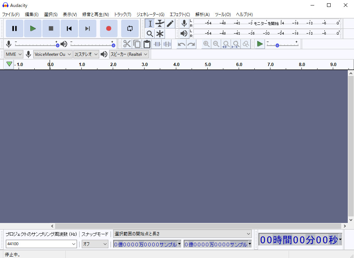
Task: Click the Zoom In magnifier button
Action: coord(207,44)
